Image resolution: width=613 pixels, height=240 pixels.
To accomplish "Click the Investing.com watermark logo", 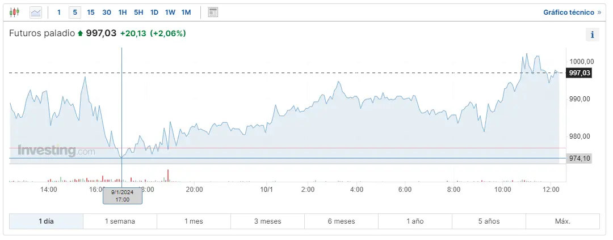I will [x=56, y=151].
